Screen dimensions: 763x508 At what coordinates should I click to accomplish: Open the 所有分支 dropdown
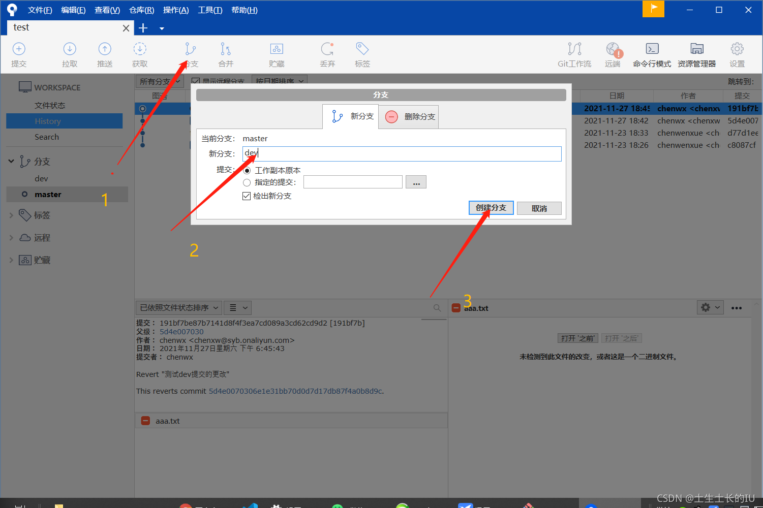coord(159,81)
